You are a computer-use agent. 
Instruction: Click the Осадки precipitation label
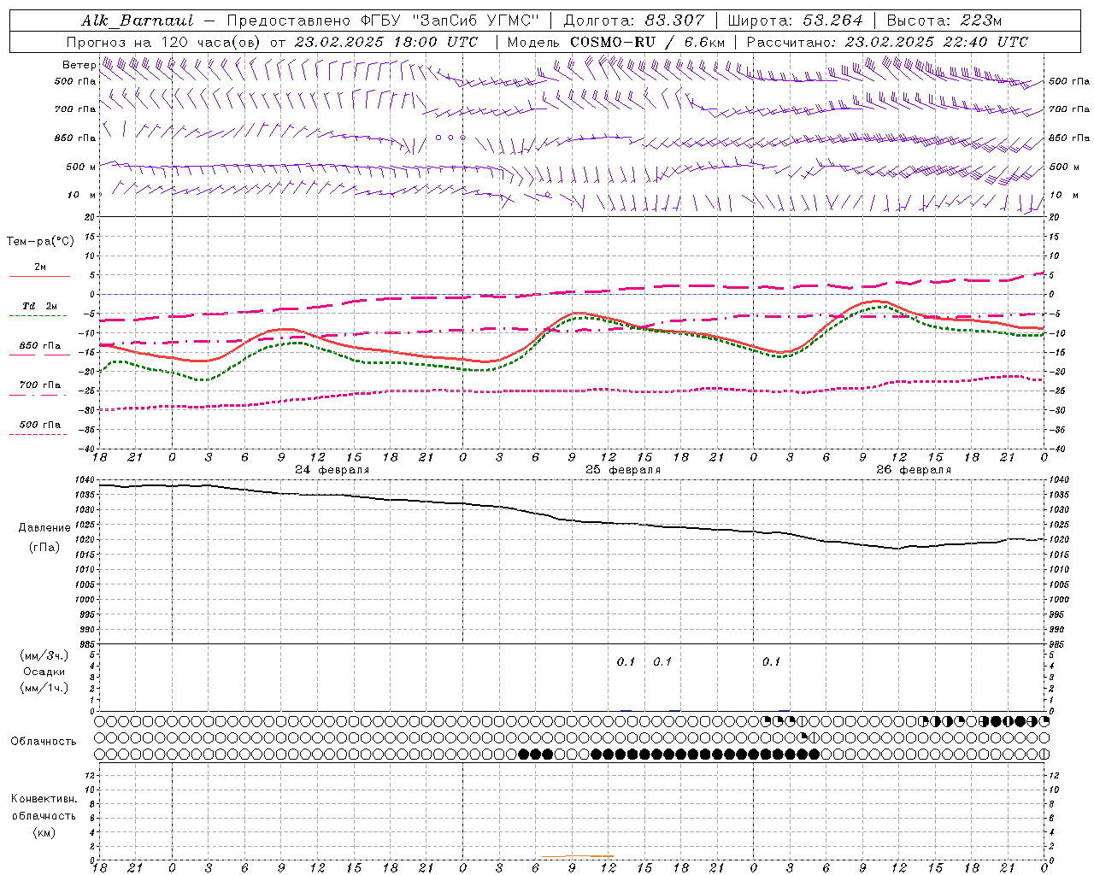[44, 672]
